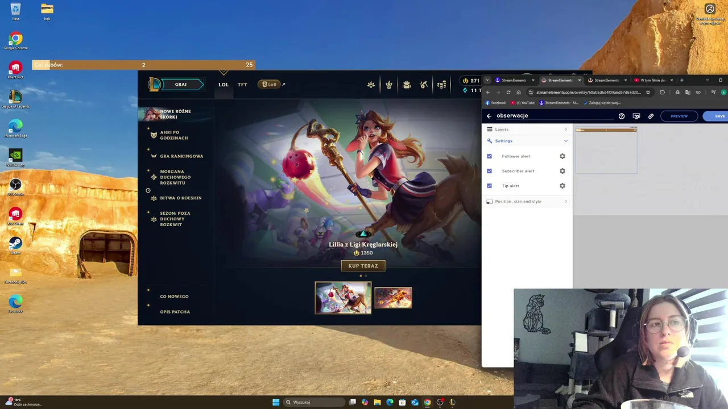Switch to the TFT tab in client
The height and width of the screenshot is (409, 728).
[x=242, y=85]
